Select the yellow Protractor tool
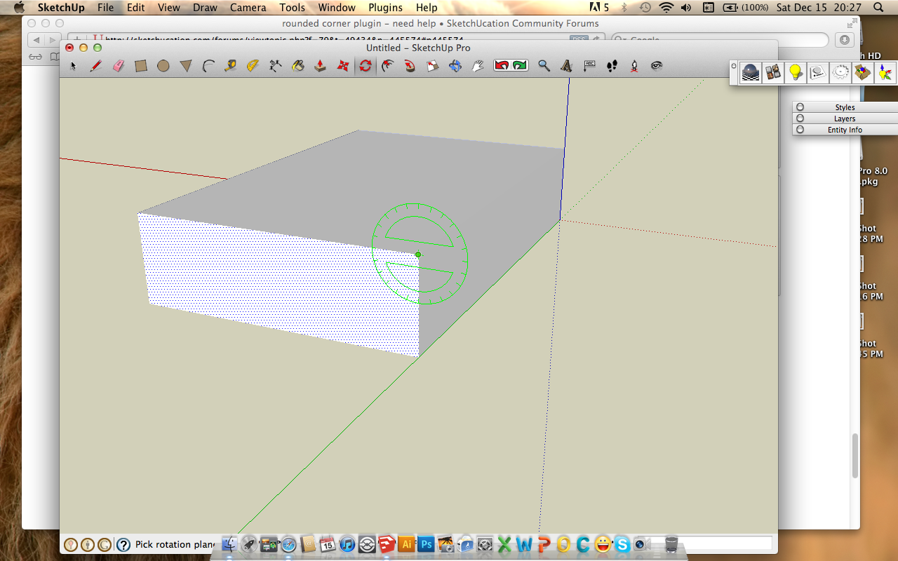The height and width of the screenshot is (561, 898). tap(253, 66)
